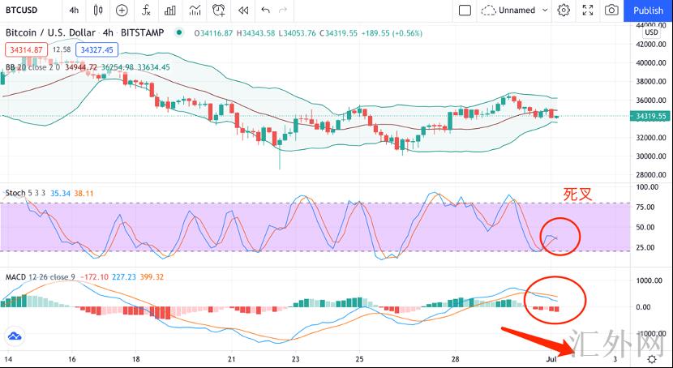Click the BB upper value 36254.98
This screenshot has width=673, height=368.
(118, 67)
